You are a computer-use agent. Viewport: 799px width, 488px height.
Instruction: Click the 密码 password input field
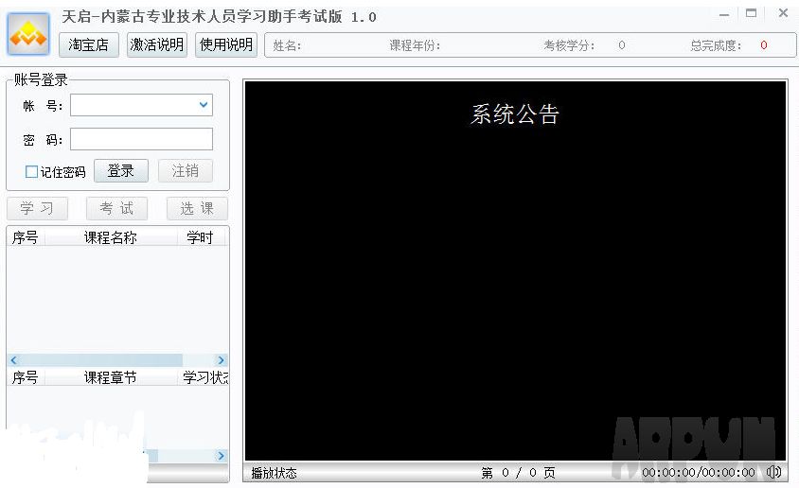pos(141,139)
